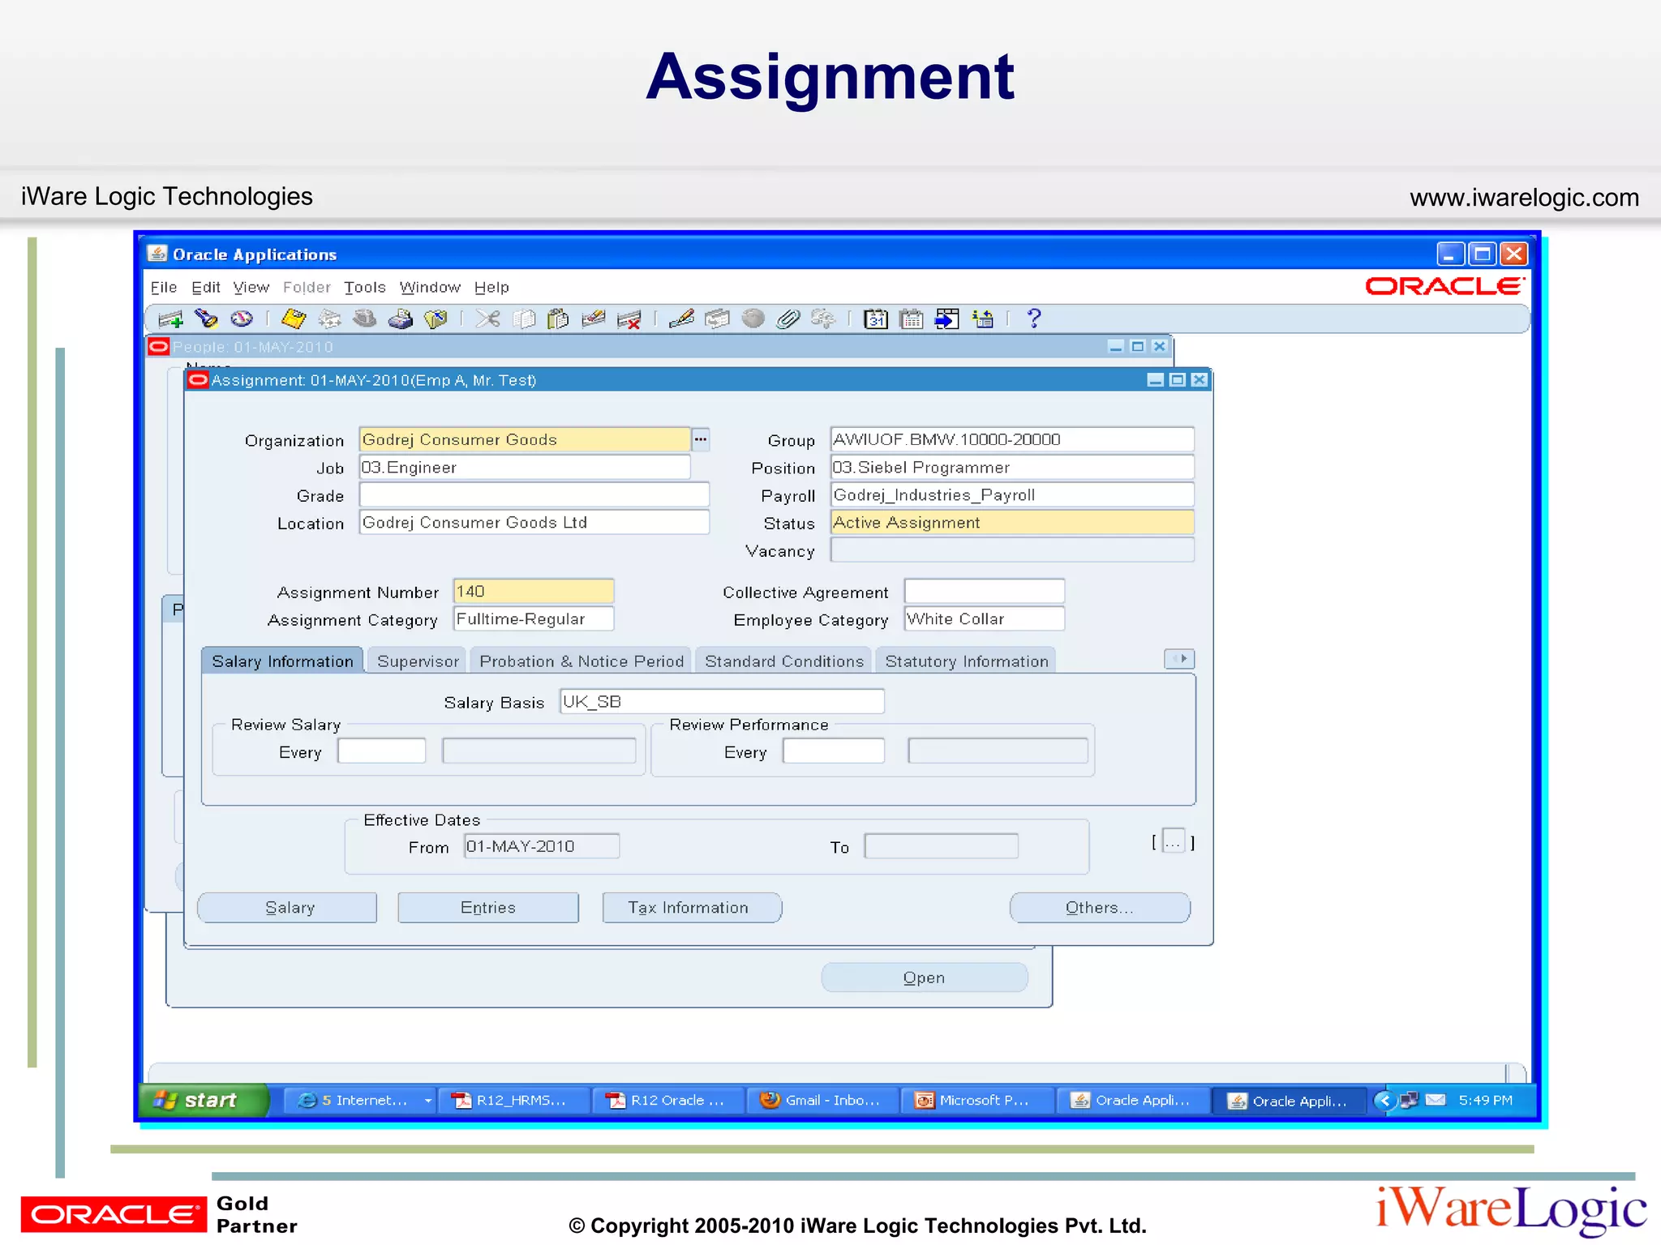This screenshot has width=1661, height=1245.
Task: Click the Next Step icon beside Save
Action: point(329,319)
